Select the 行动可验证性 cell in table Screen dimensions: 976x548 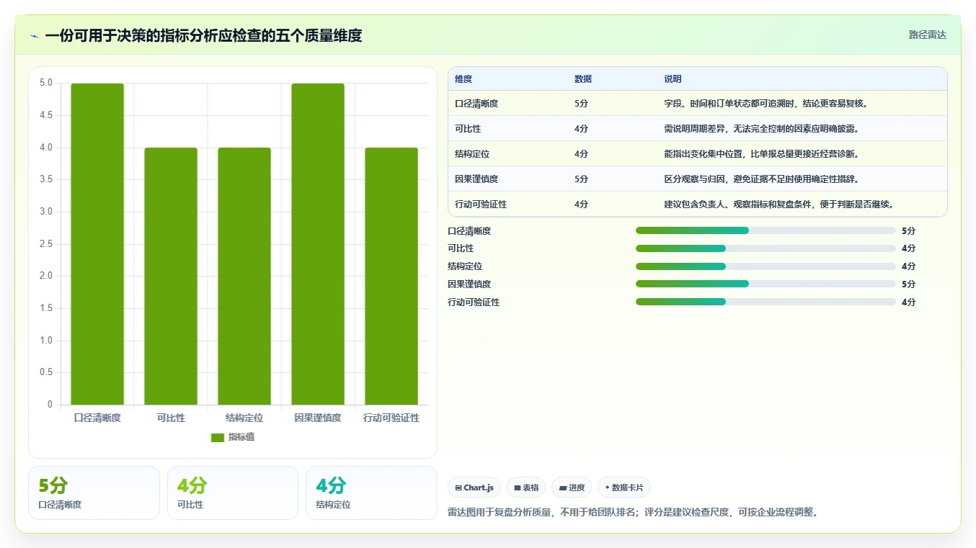(x=481, y=205)
